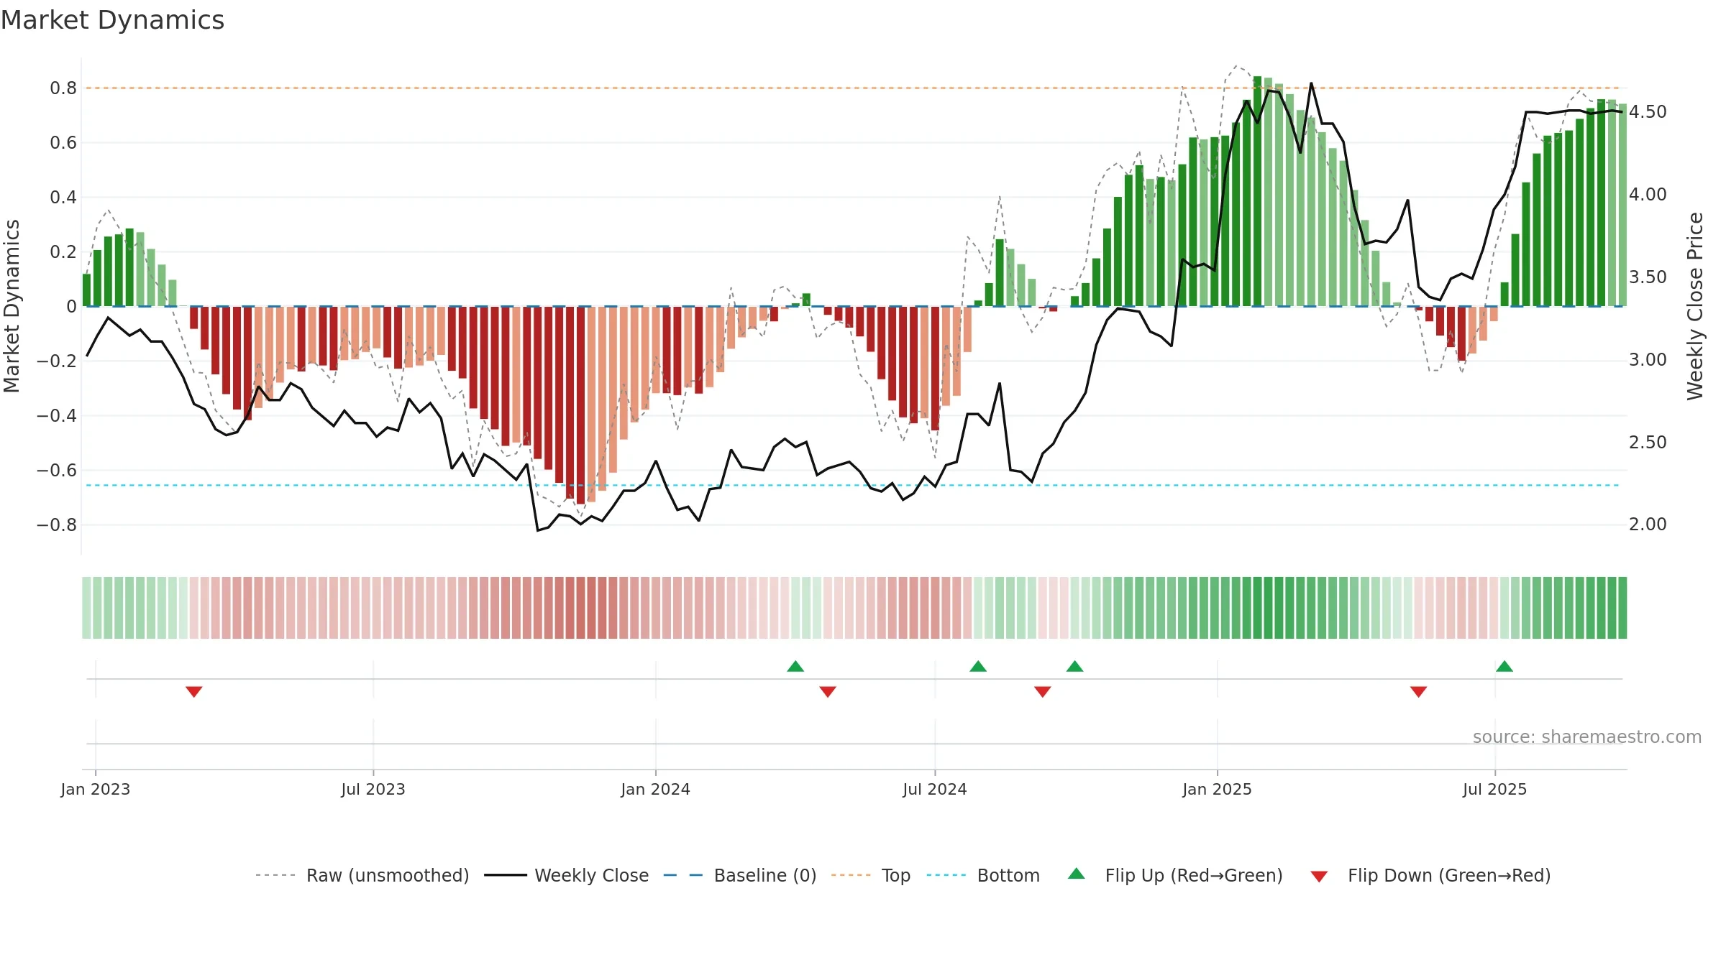The width and height of the screenshot is (1726, 970).
Task: Toggle the Bottom legend entry
Action: (983, 875)
